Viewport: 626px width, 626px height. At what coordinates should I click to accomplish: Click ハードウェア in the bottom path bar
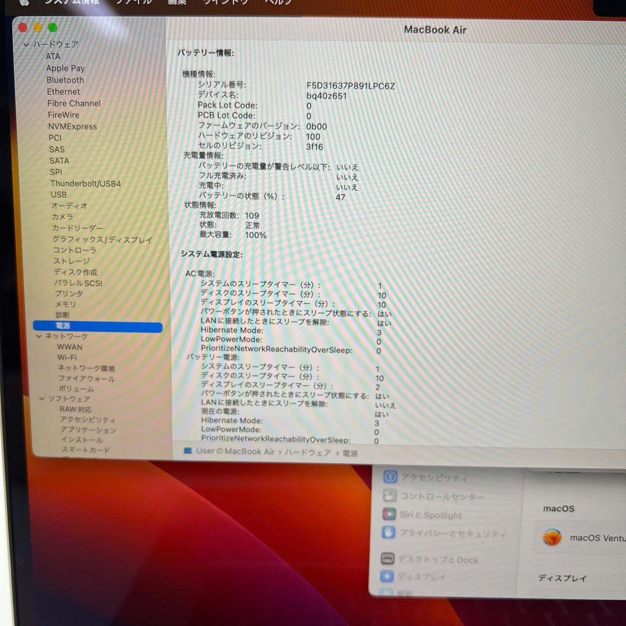coord(308,452)
